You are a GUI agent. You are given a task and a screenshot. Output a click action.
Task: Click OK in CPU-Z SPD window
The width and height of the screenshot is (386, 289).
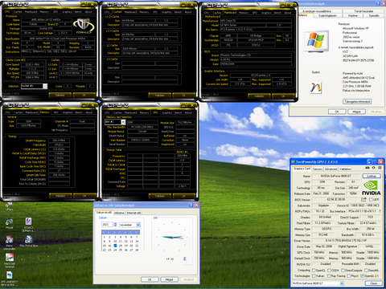183,196
